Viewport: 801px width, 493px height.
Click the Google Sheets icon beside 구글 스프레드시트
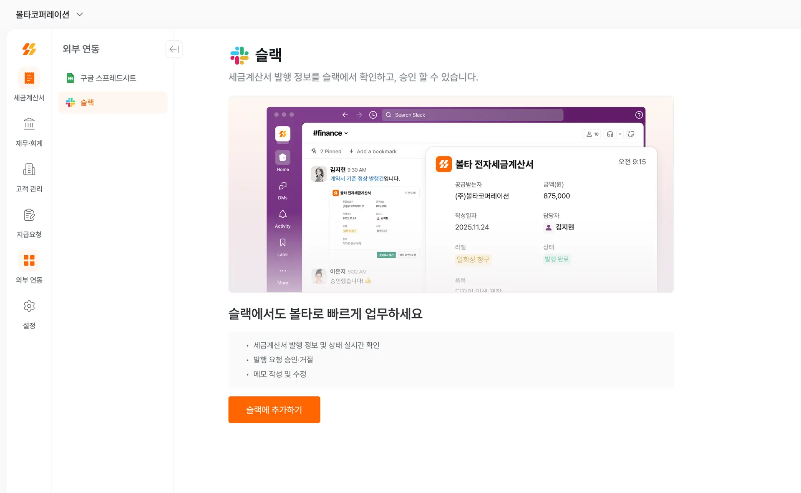70,78
